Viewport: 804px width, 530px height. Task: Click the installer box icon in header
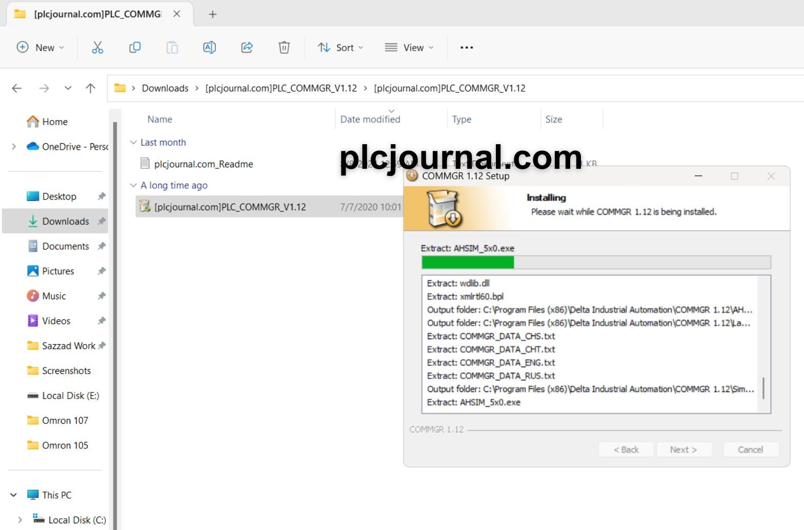tap(445, 209)
